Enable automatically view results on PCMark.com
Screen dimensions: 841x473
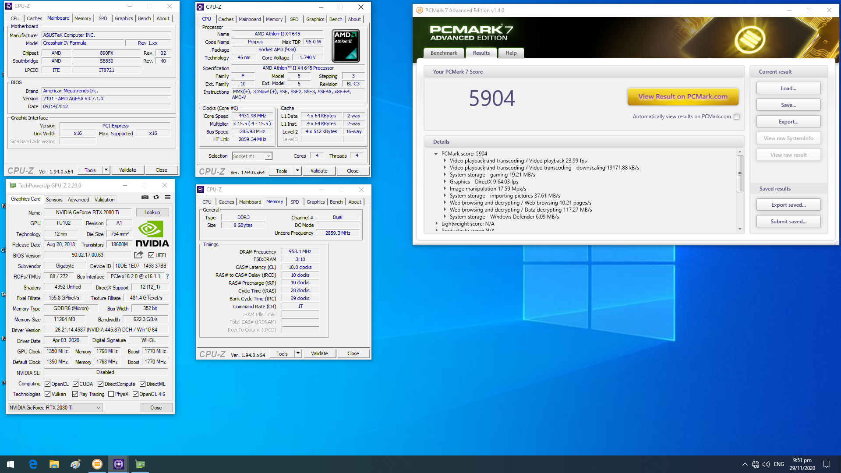tap(736, 116)
